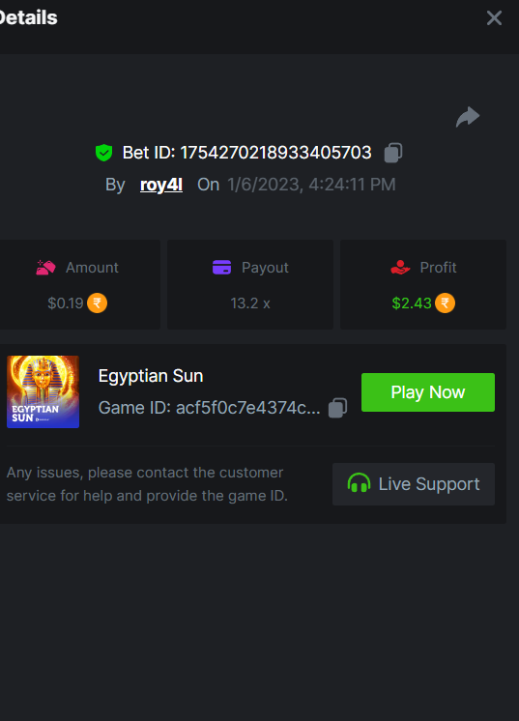This screenshot has width=519, height=721.
Task: Click the purple Payout card icon
Action: (221, 267)
